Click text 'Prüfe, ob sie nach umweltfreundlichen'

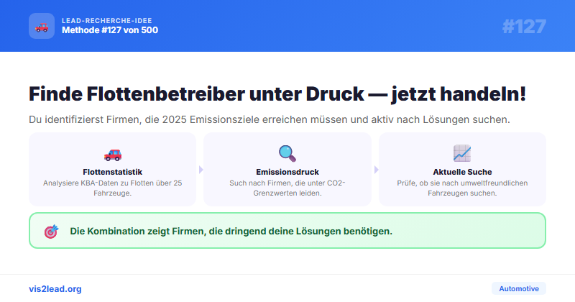pyautogui.click(x=462, y=188)
